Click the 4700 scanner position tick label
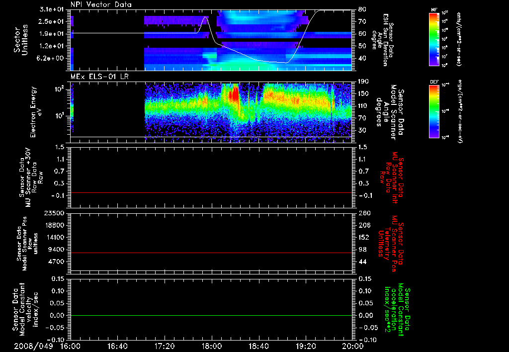509x352 pixels. [56, 262]
